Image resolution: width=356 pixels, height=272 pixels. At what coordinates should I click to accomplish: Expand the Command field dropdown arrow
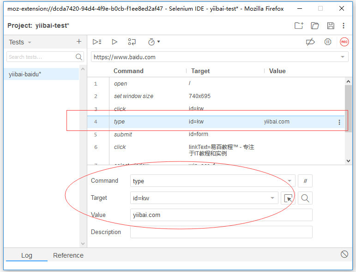(x=290, y=181)
